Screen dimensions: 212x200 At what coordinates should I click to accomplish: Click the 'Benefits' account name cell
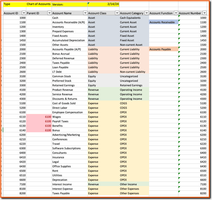click(x=70, y=126)
